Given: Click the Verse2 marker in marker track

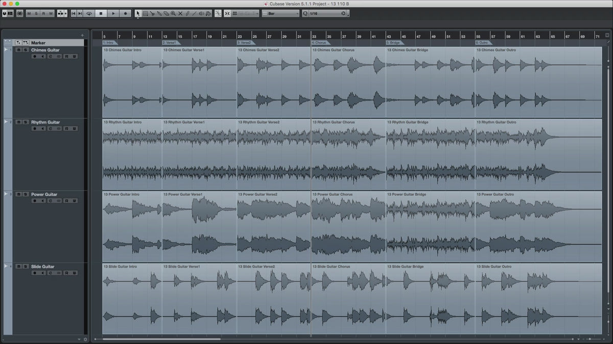Looking at the screenshot, I should pos(244,43).
